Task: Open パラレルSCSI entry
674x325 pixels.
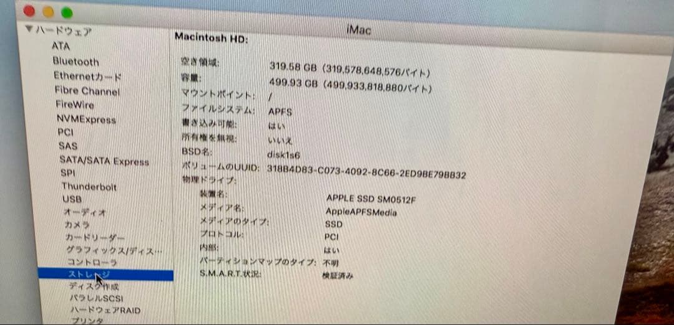Action: pos(96,298)
